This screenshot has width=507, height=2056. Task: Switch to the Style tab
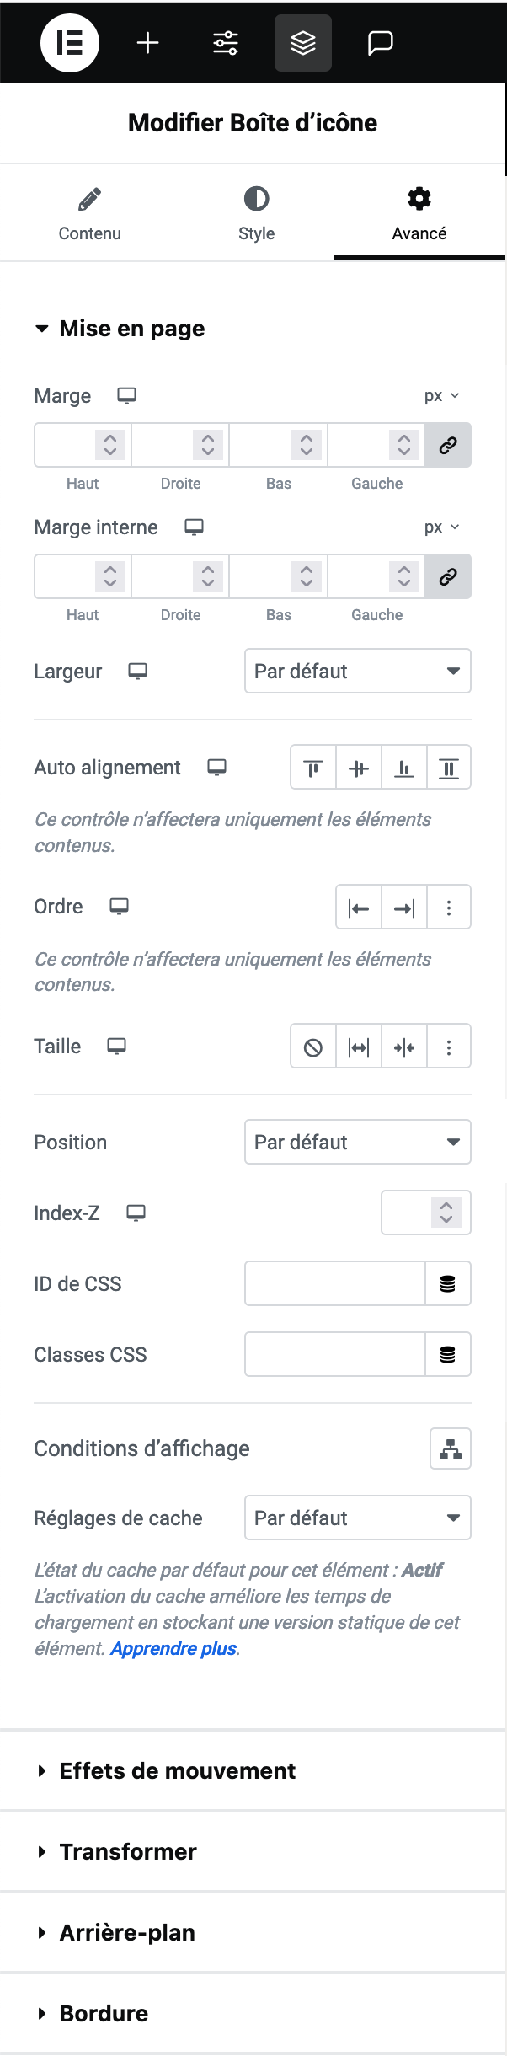coord(256,214)
